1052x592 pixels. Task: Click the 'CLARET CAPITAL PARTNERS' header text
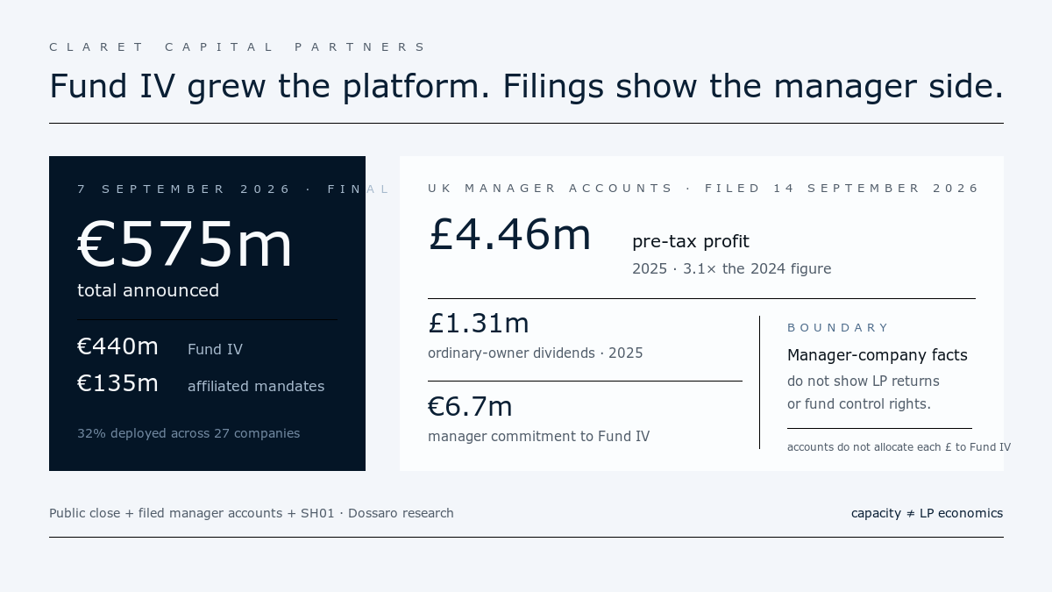point(238,47)
